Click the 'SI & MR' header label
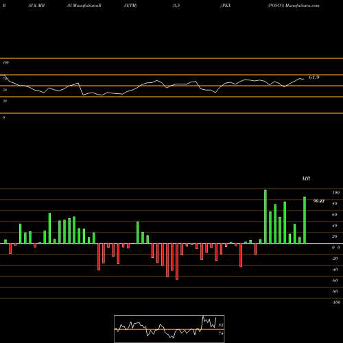The image size is (343, 343). [x=36, y=5]
